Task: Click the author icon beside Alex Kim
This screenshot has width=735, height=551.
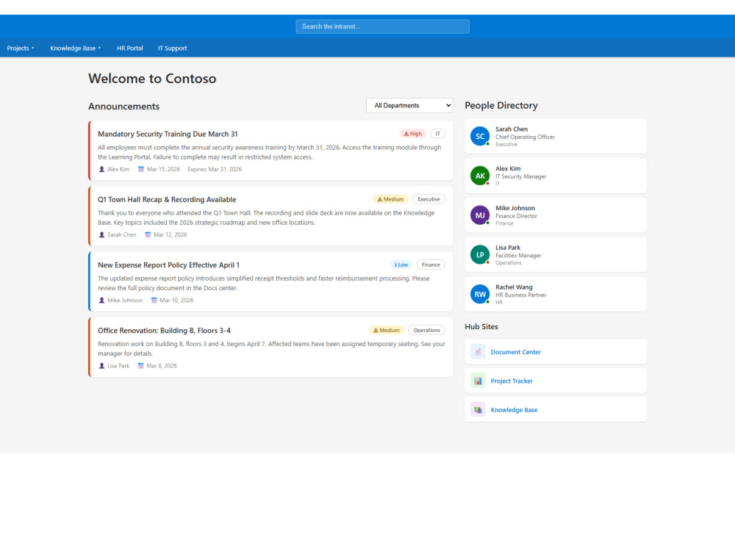Action: point(101,169)
